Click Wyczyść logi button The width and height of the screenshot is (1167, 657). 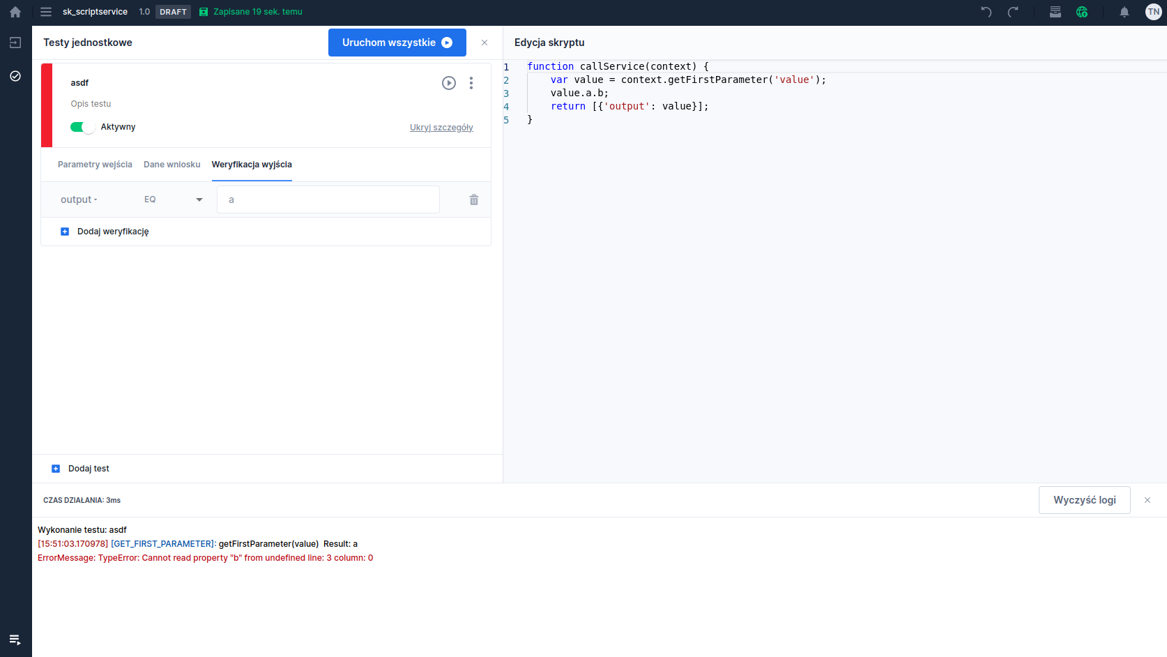click(1084, 500)
